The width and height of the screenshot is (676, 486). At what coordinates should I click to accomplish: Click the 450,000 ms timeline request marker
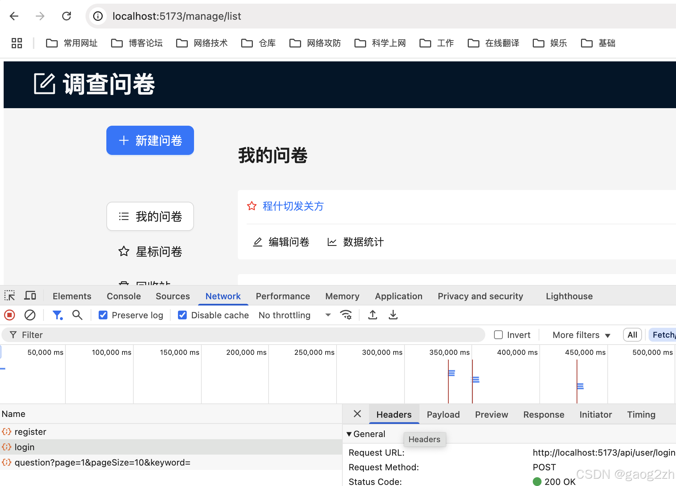(x=580, y=386)
